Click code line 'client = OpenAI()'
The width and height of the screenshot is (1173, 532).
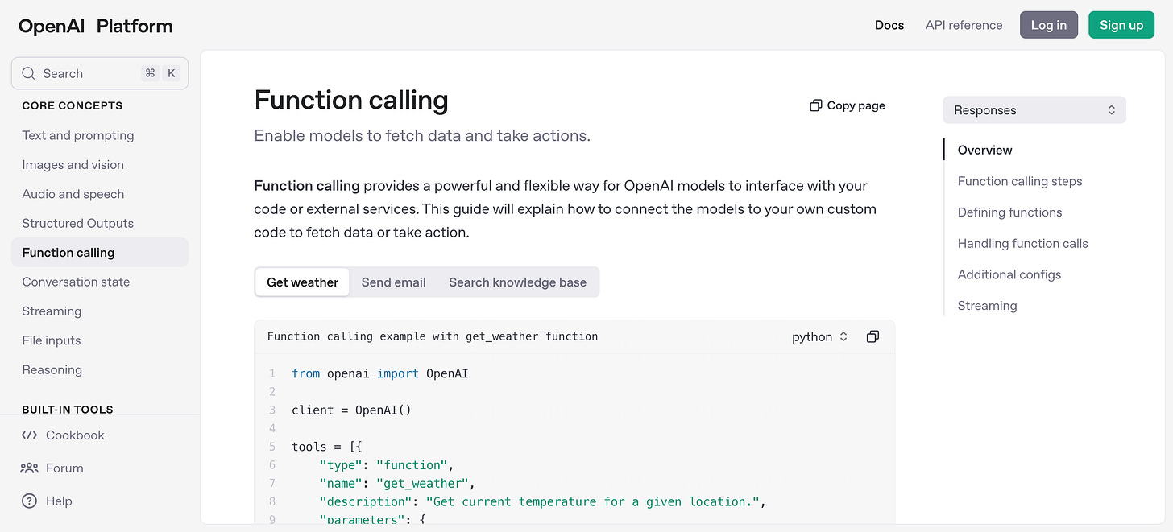click(351, 410)
